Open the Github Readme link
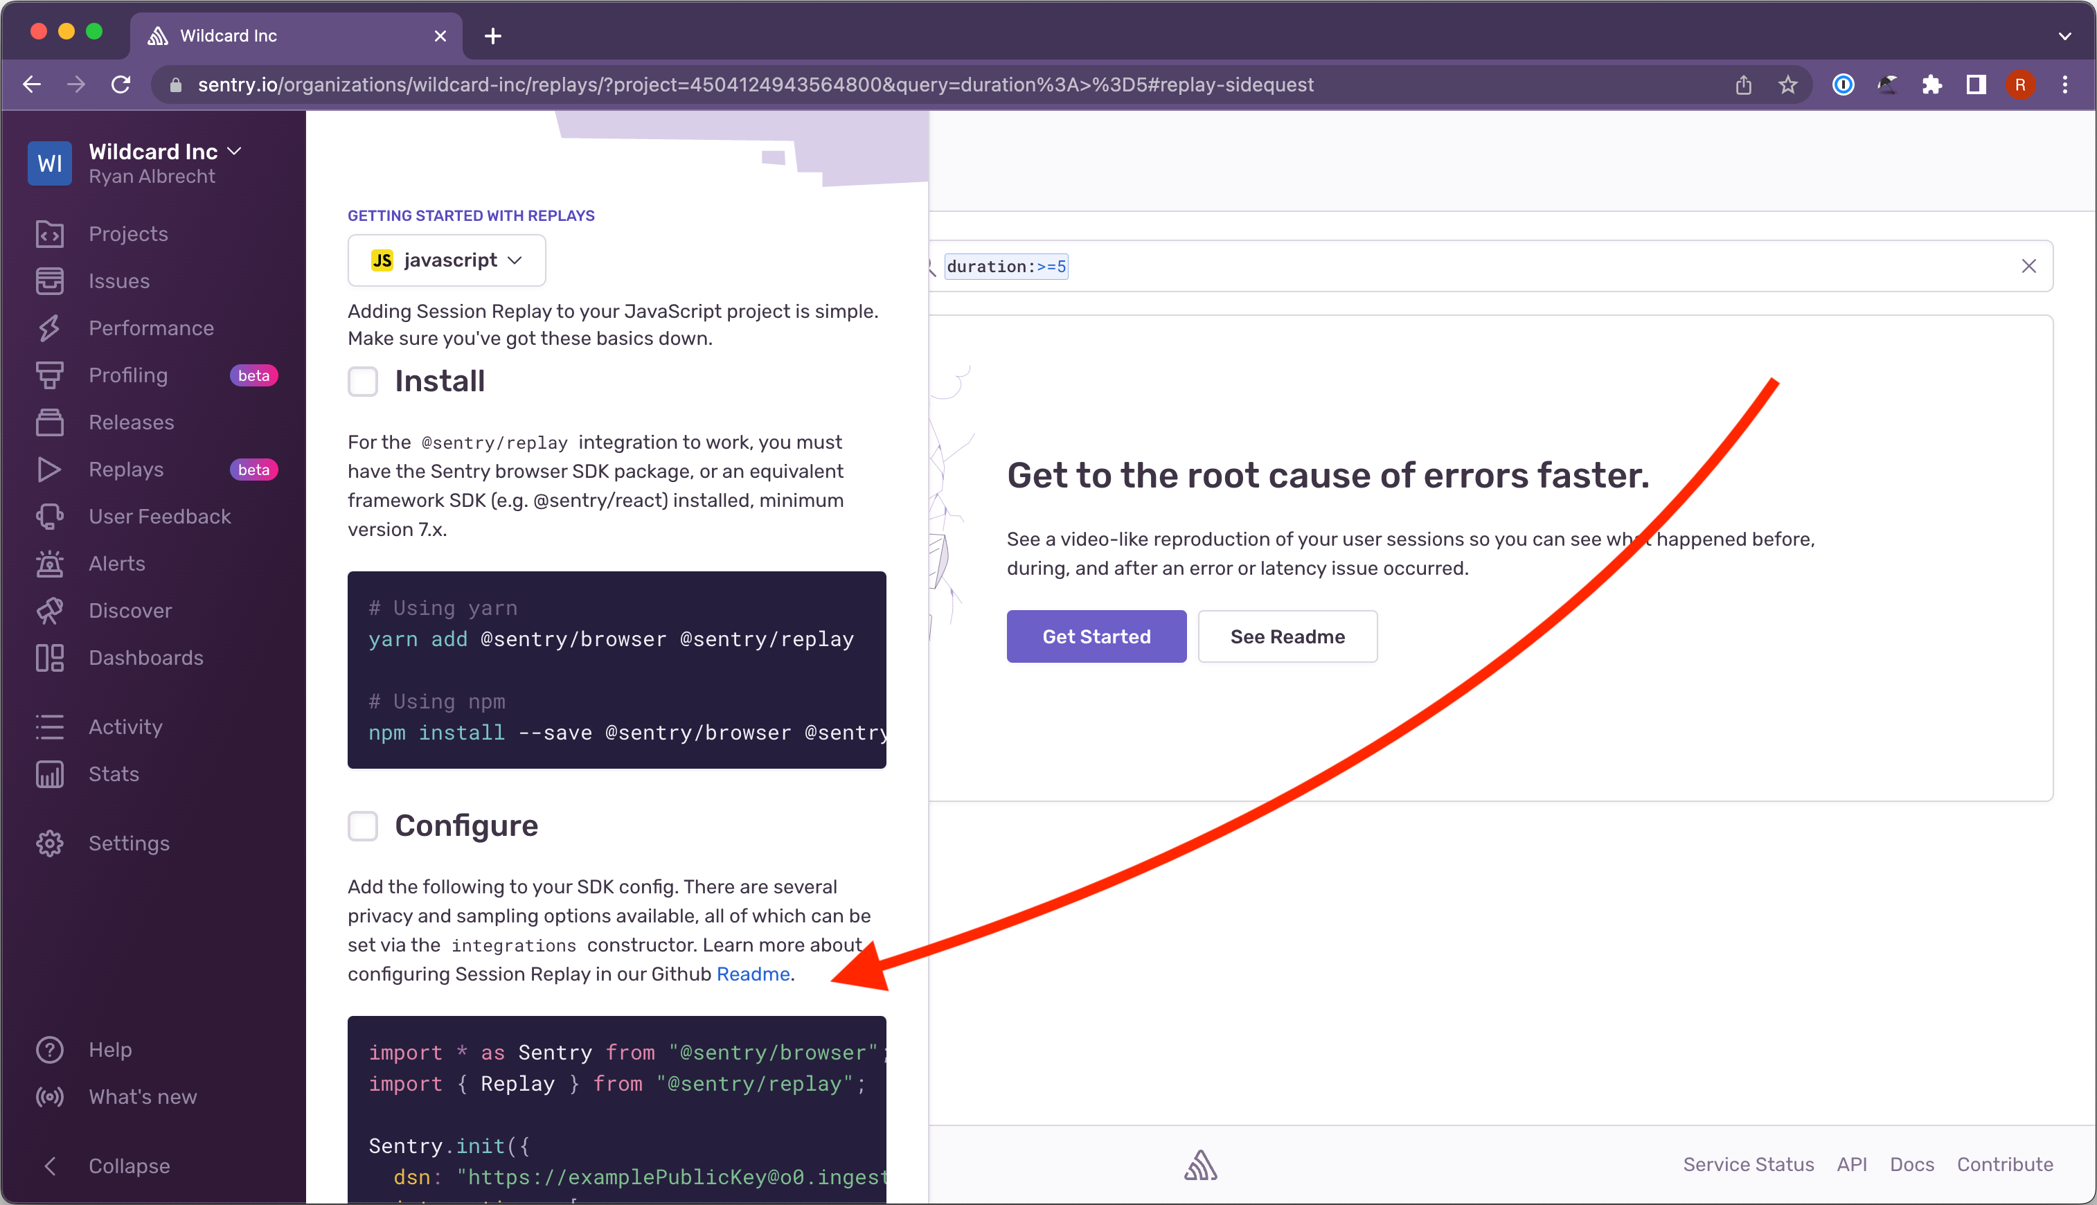The height and width of the screenshot is (1205, 2097). (752, 974)
